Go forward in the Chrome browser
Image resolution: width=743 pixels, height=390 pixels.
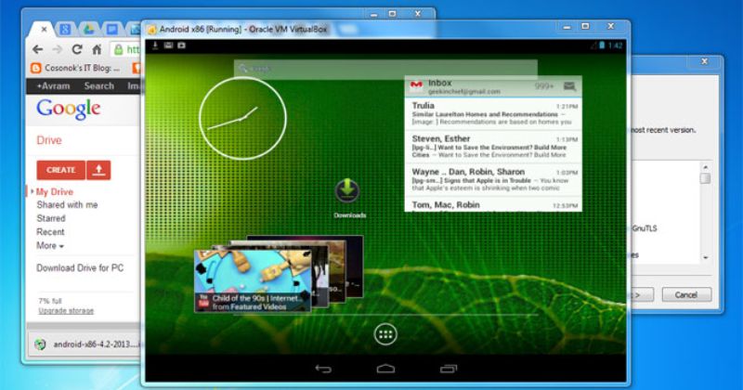(x=58, y=49)
